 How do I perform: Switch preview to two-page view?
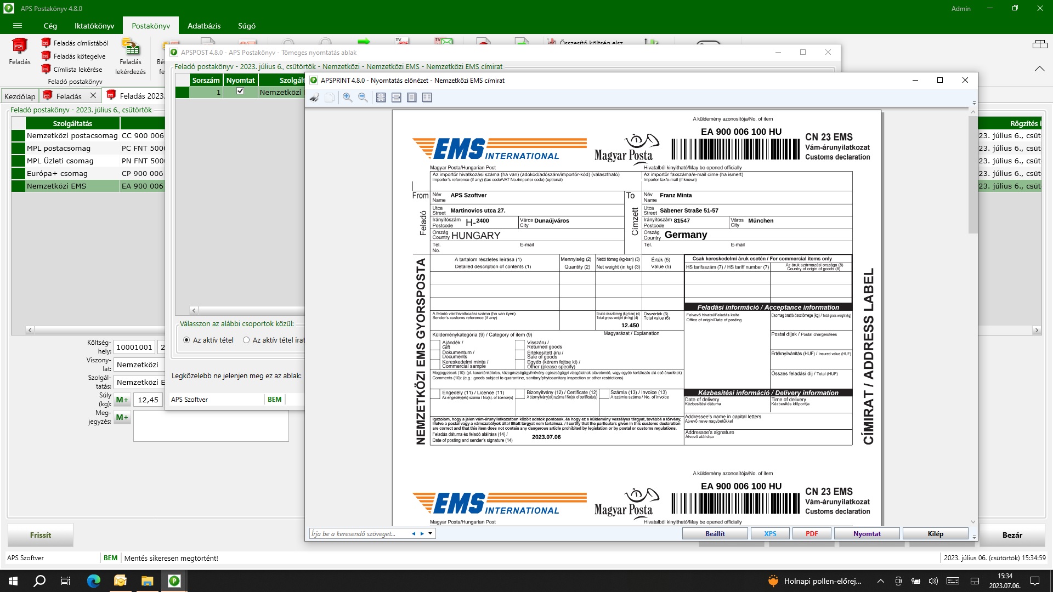[x=427, y=98]
